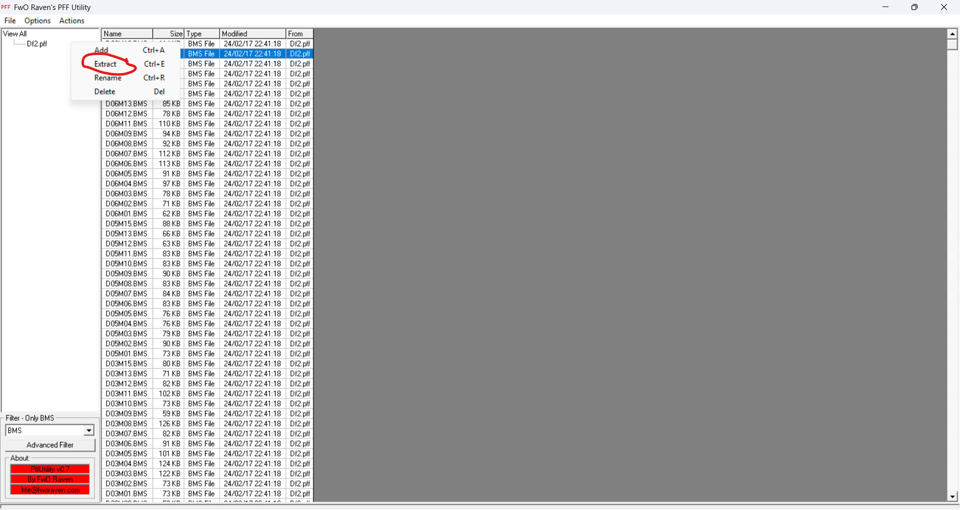Select the D03M09.BMS file
The width and height of the screenshot is (960, 510).
[126, 413]
